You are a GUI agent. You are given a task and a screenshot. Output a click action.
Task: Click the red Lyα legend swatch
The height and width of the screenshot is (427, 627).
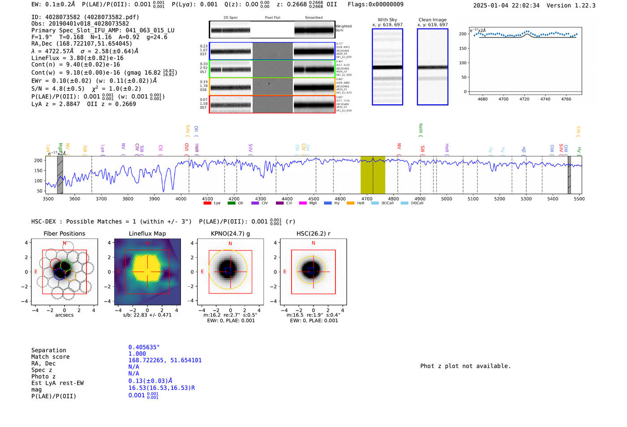pos(207,203)
